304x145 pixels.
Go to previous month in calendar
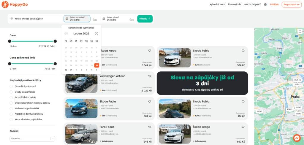pos(66,34)
